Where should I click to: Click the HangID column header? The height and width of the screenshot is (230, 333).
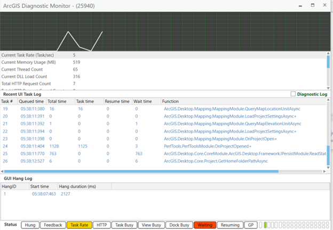(x=15, y=186)
